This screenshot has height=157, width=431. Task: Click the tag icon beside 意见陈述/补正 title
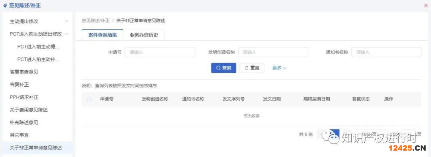tap(5, 6)
